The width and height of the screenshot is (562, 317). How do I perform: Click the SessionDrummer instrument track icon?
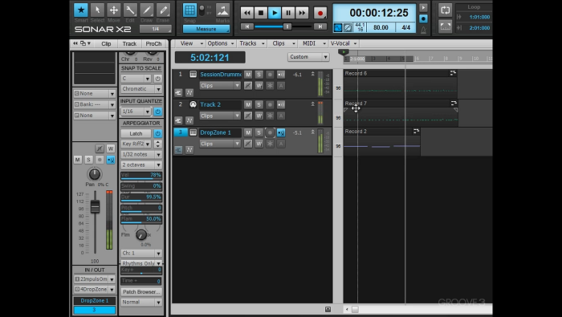point(193,75)
